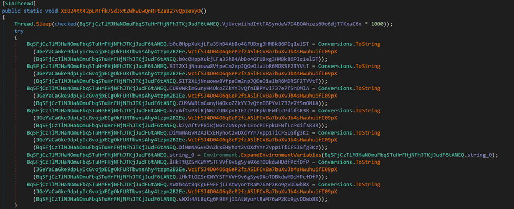Click b0c0HppXukj field left of equals sign
The width and height of the screenshot is (514, 209).
click(x=239, y=44)
